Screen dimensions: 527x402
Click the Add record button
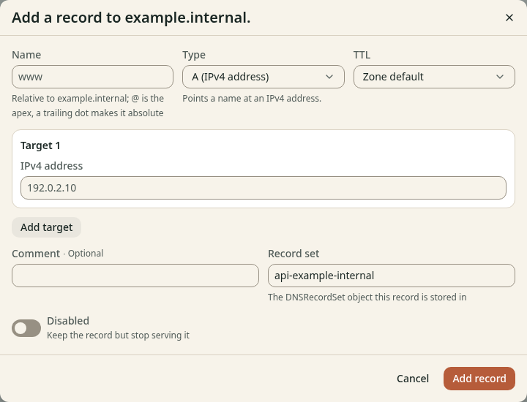coord(479,379)
